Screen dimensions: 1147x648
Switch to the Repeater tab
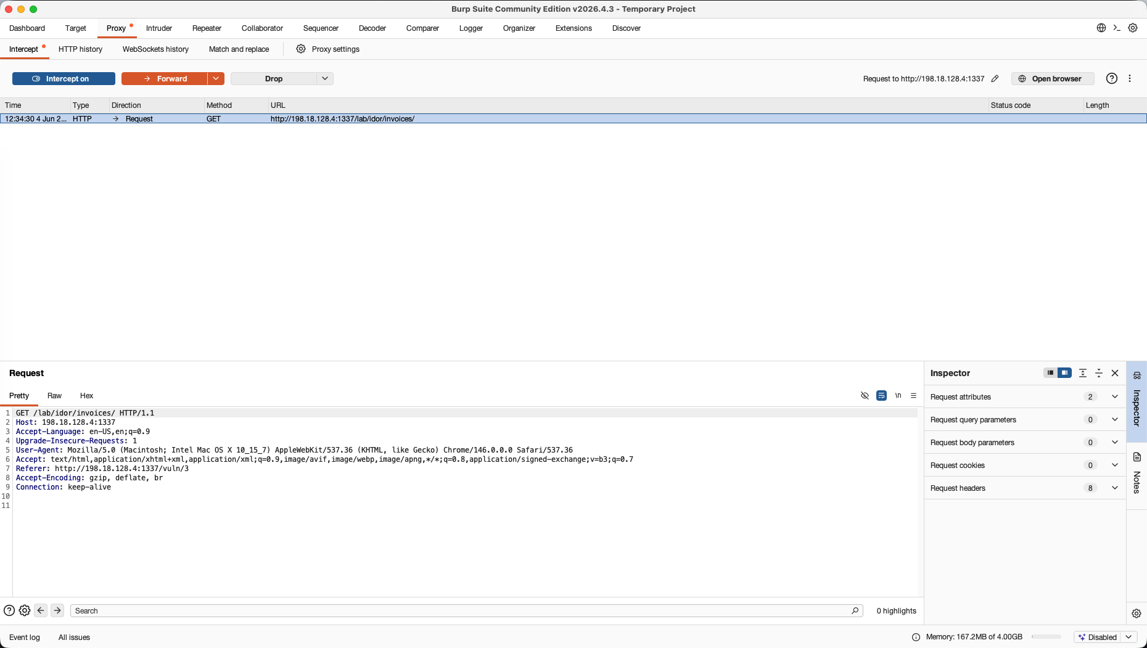click(x=207, y=28)
